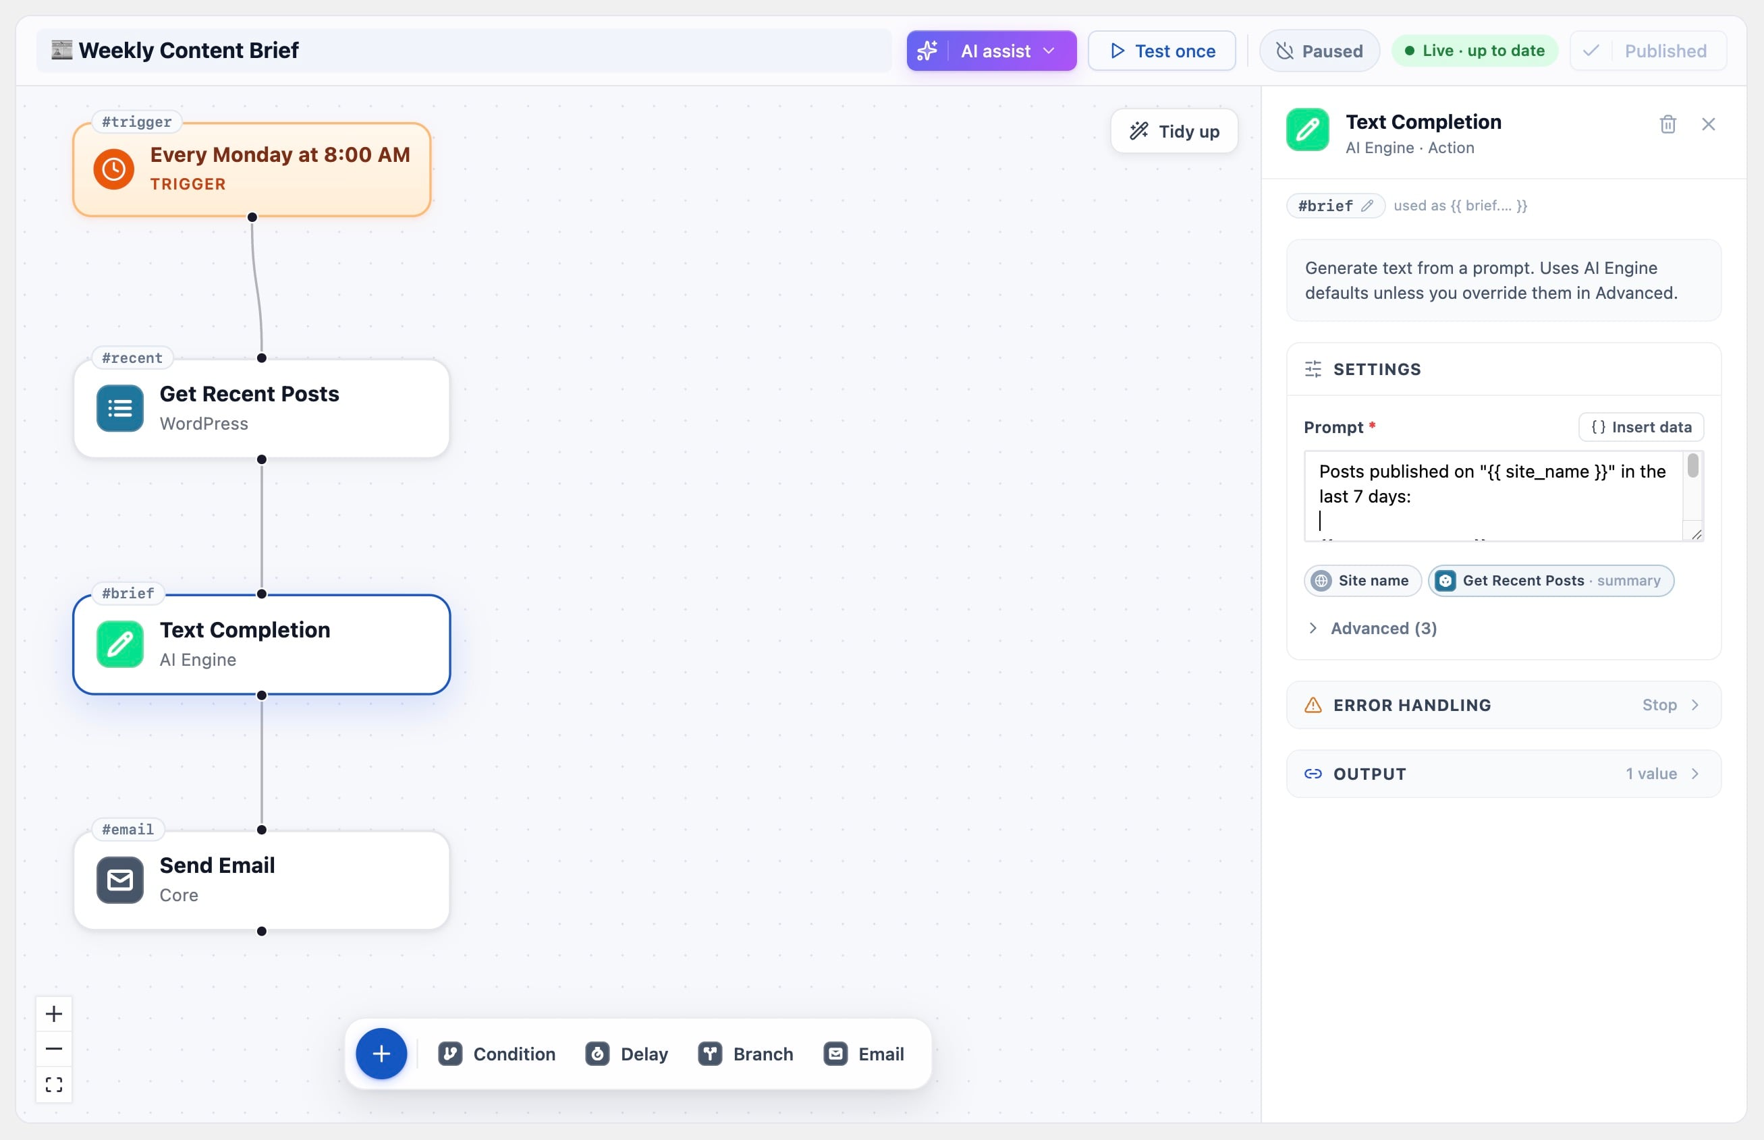Click the Paused alarm-off icon
Image resolution: width=1764 pixels, height=1140 pixels.
tap(1285, 51)
